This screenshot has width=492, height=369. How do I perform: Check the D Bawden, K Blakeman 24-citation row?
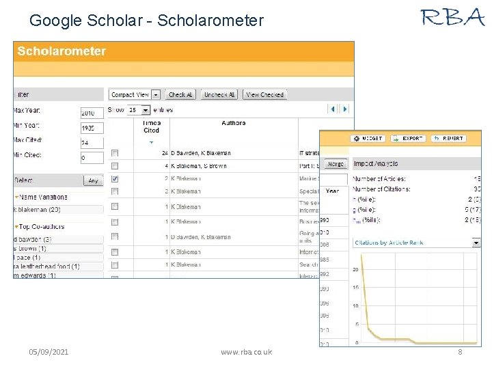[115, 153]
